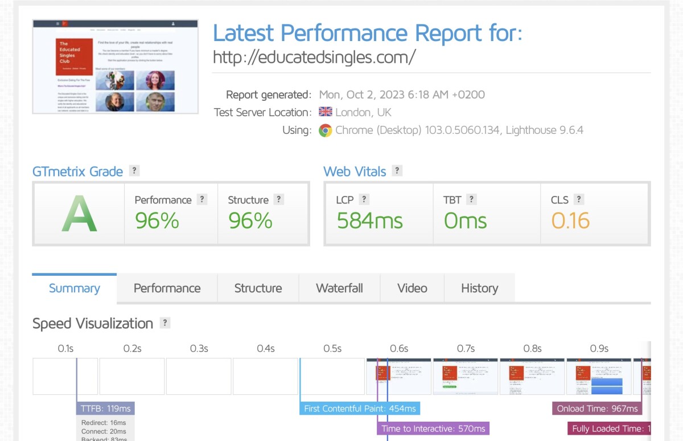Click the UK flag icon
683x441 pixels.
click(x=325, y=112)
